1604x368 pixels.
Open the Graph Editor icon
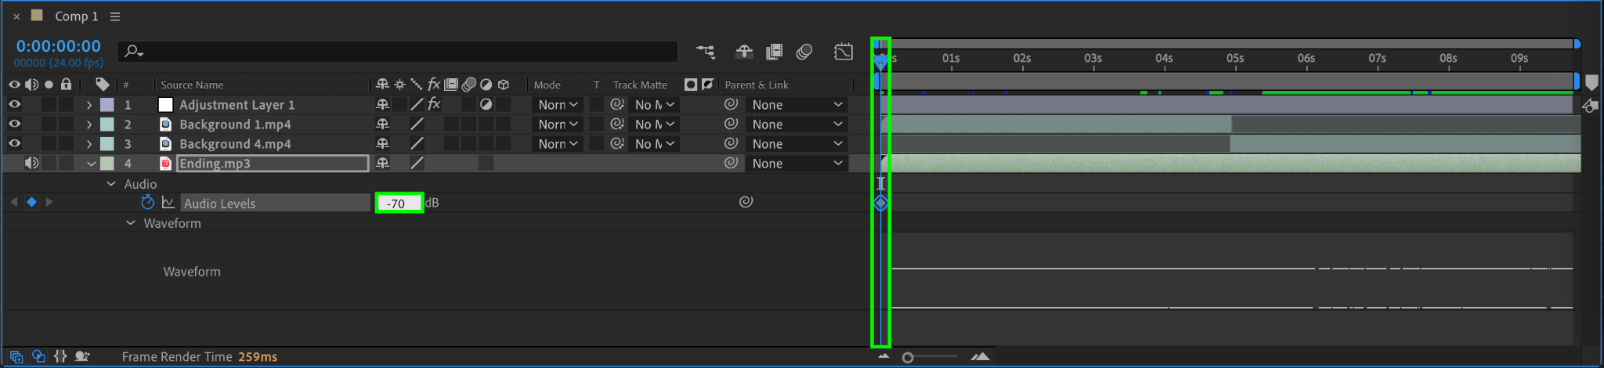[x=844, y=52]
